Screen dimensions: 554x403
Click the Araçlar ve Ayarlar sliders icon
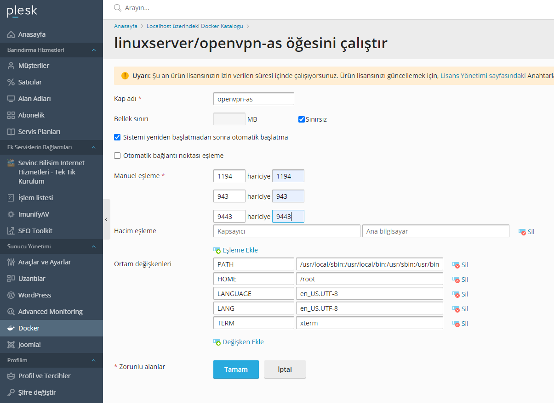tap(11, 262)
